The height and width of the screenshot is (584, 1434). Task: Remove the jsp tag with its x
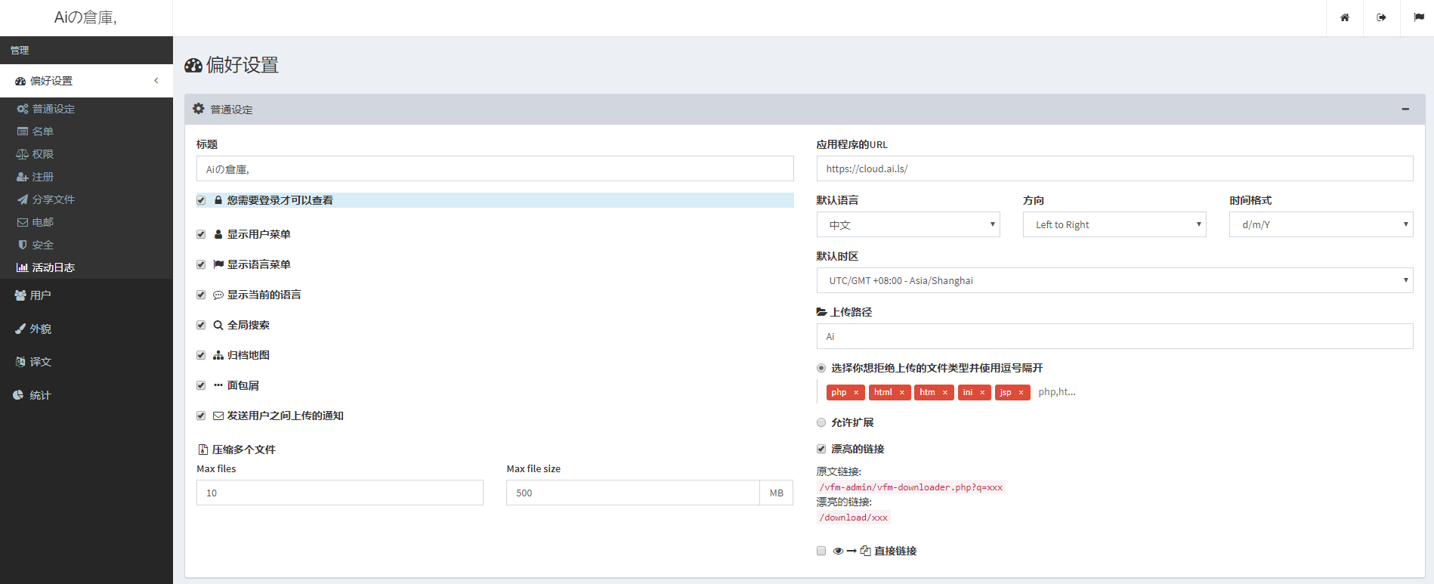click(1021, 392)
